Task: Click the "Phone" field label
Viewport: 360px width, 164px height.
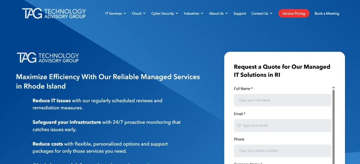Action: coord(239,139)
